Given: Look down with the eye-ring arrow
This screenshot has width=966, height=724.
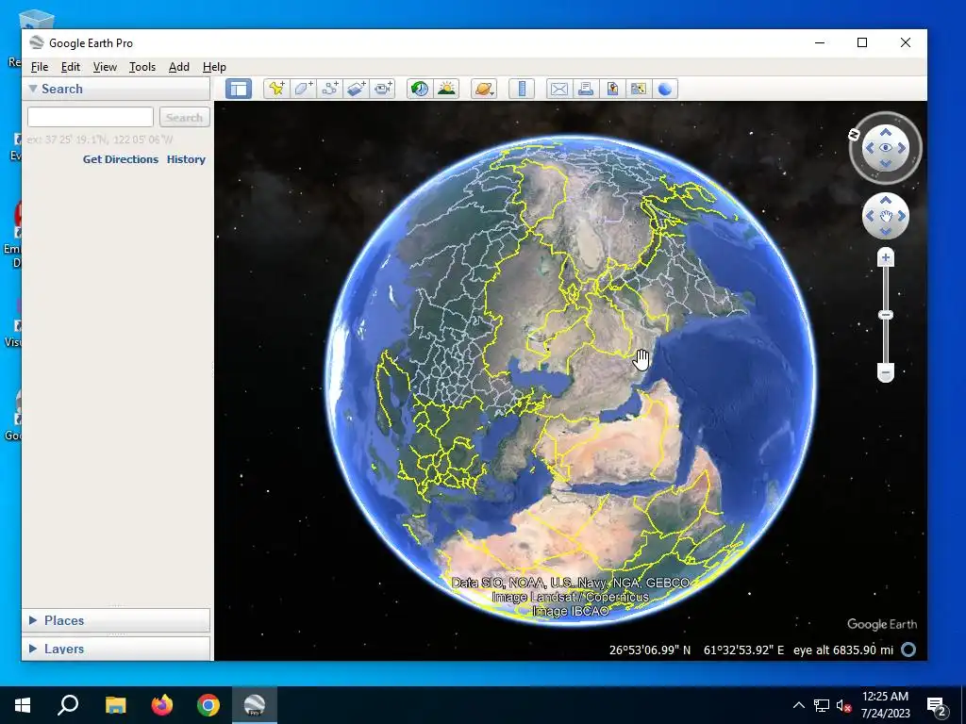Looking at the screenshot, I should coord(885,163).
